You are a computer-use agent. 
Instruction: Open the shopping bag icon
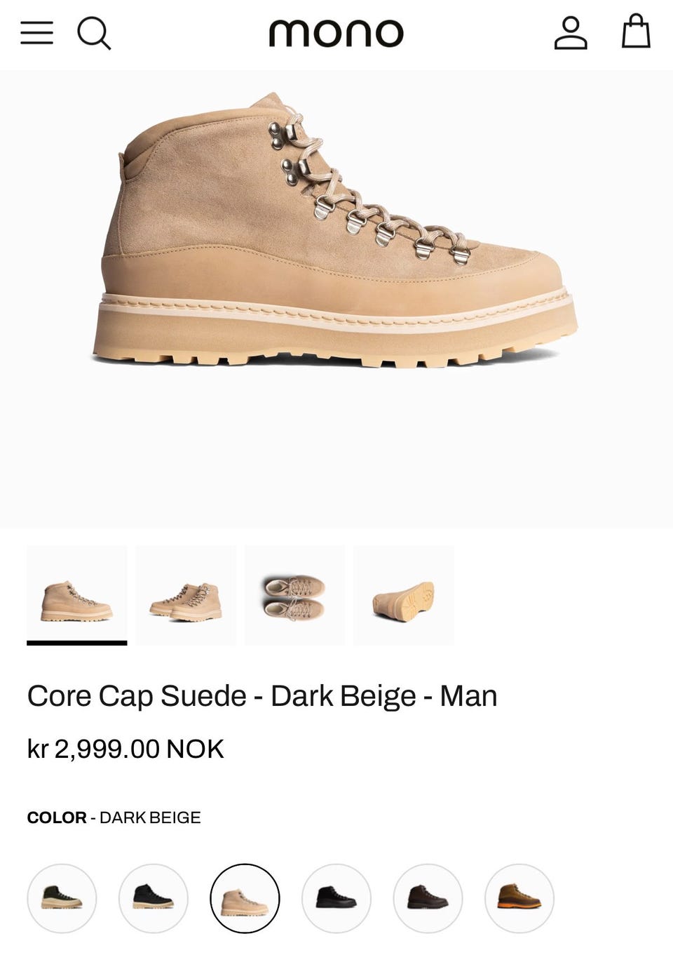click(x=636, y=32)
